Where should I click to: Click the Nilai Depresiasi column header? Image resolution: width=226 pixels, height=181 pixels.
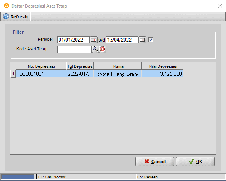163,66
